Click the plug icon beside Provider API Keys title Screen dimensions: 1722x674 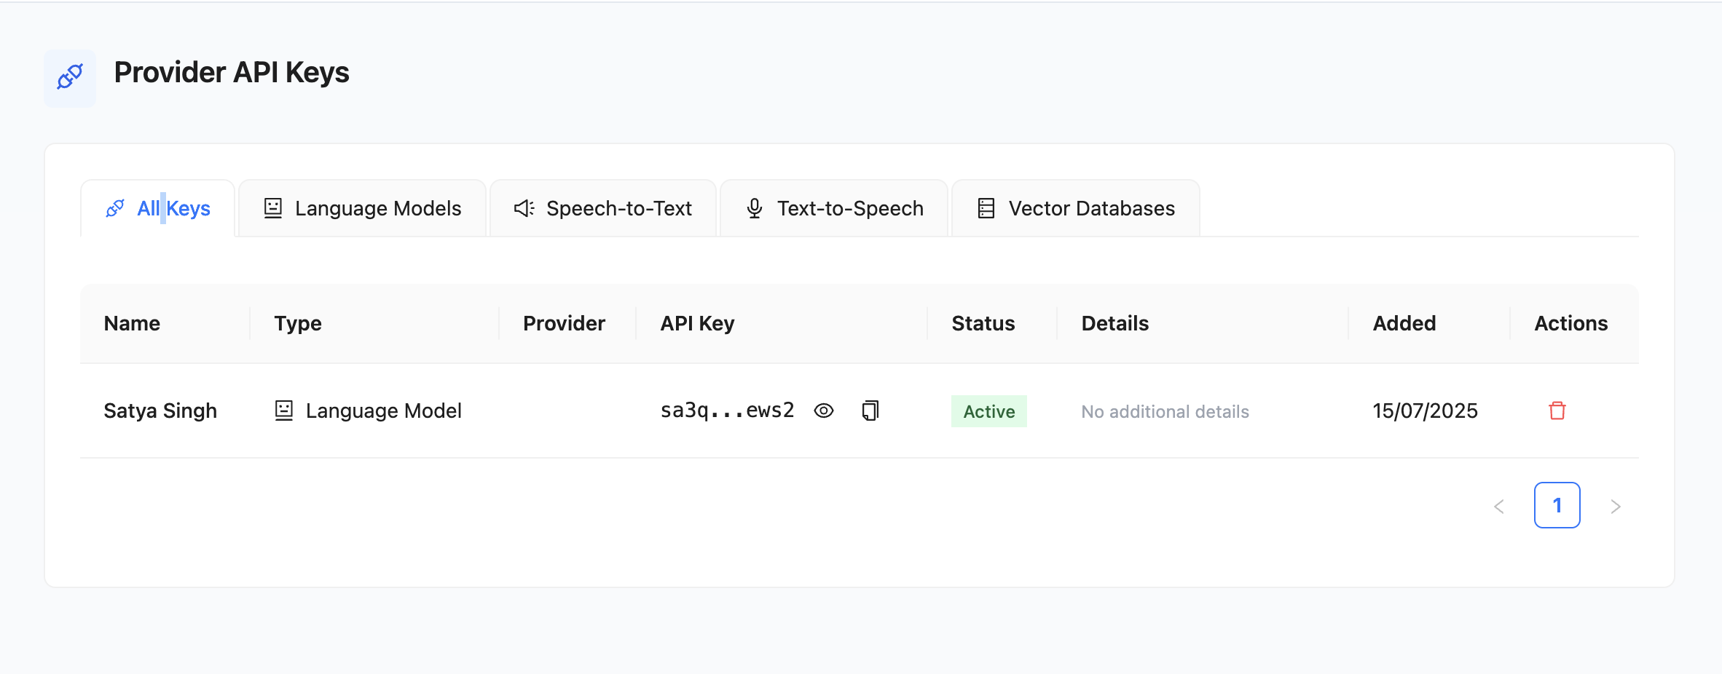[70, 76]
